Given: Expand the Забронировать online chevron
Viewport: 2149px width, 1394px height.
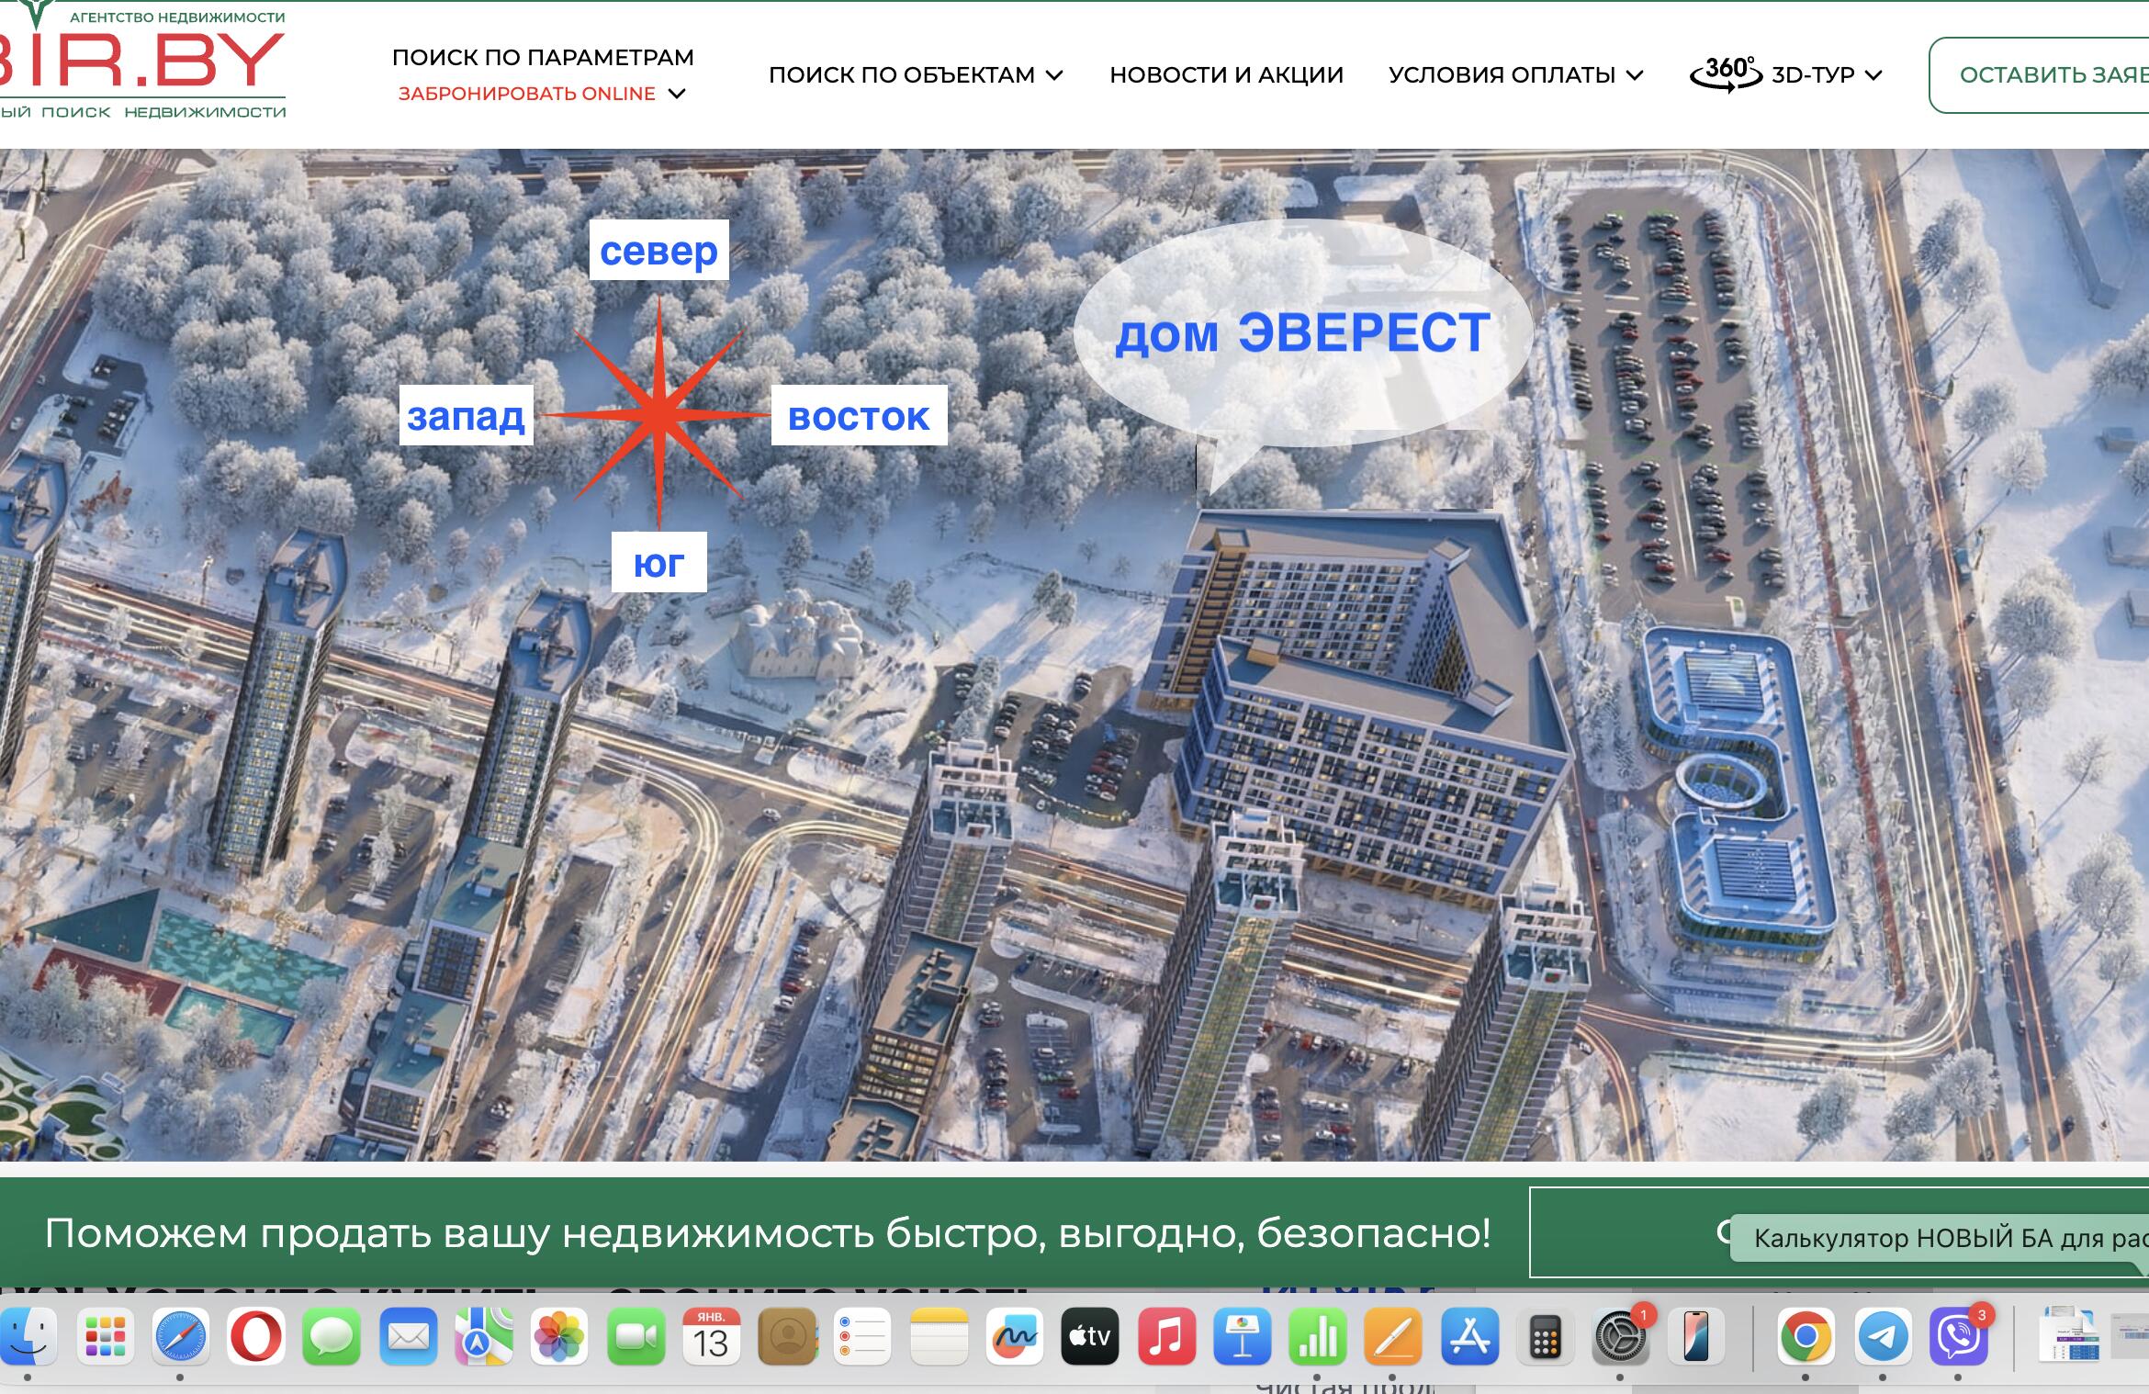Looking at the screenshot, I should tap(677, 94).
